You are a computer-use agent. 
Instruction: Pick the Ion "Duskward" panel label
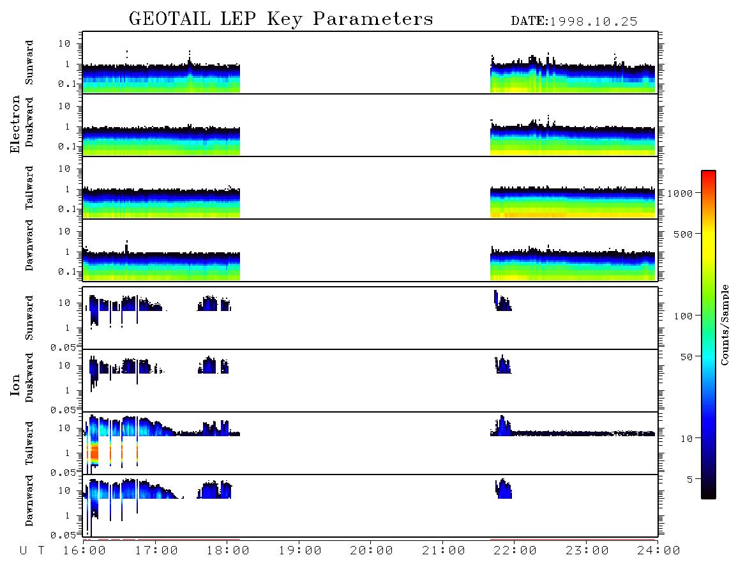[x=29, y=377]
